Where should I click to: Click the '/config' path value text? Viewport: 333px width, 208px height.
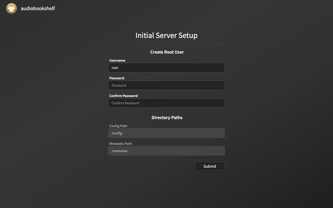(x=117, y=133)
